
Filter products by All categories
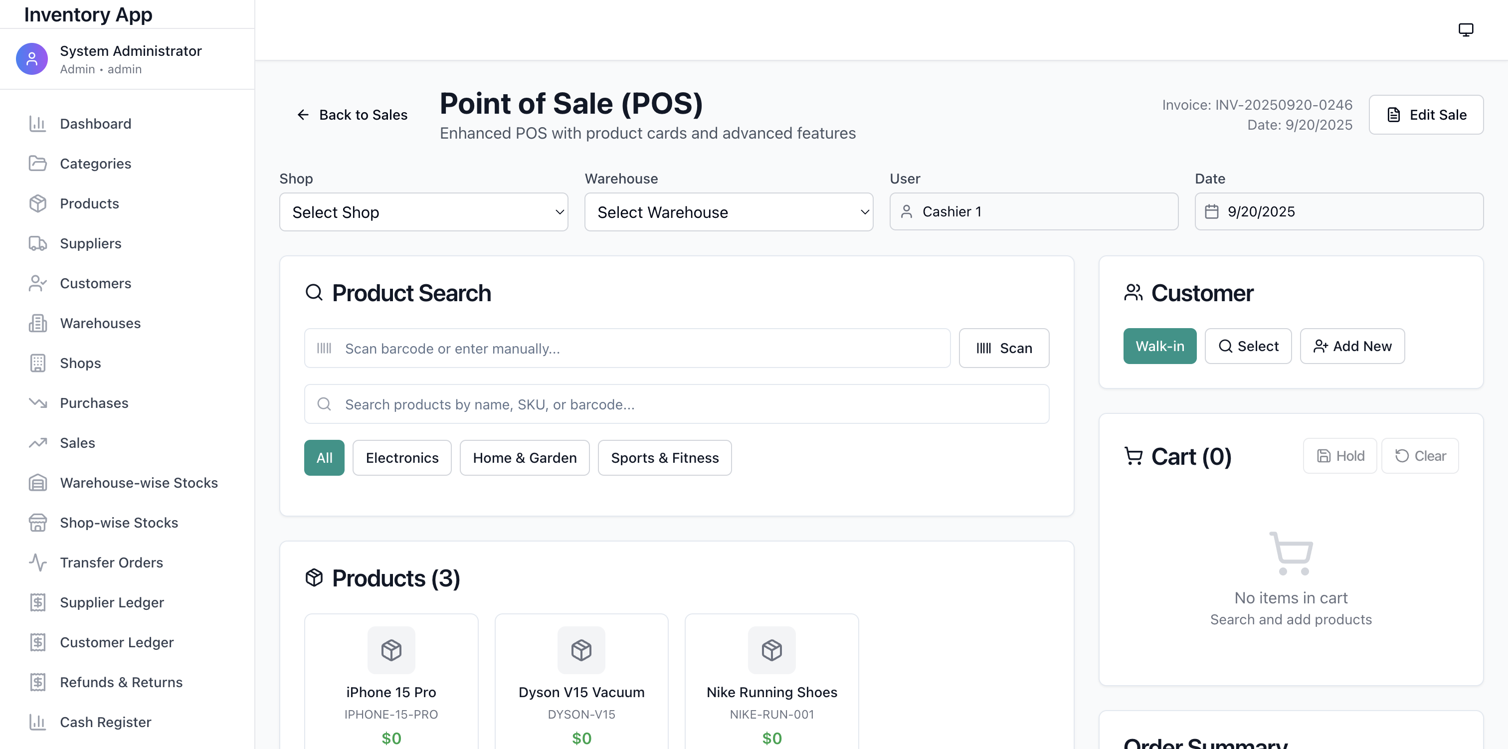coord(324,458)
